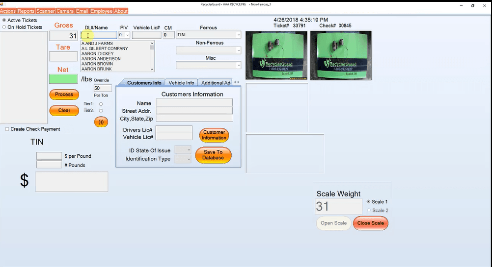Open the Email menu
This screenshot has width=492, height=267.
click(x=82, y=11)
